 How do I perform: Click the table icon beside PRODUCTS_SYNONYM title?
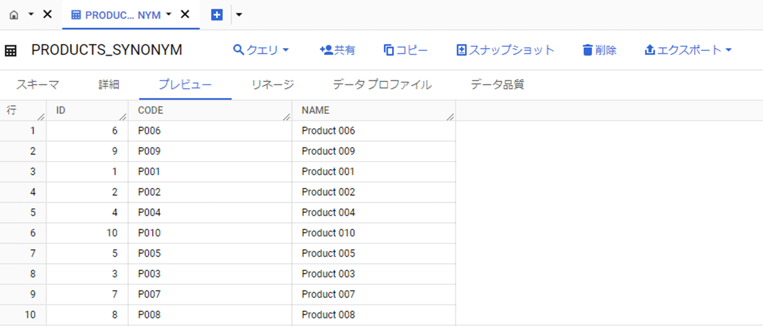tap(10, 51)
